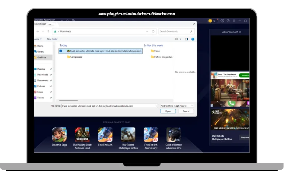
Task: Close the file chooser dialog
Action: tap(194, 24)
